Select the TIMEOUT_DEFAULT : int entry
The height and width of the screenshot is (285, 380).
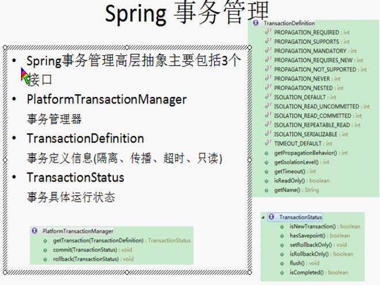pyautogui.click(x=303, y=144)
